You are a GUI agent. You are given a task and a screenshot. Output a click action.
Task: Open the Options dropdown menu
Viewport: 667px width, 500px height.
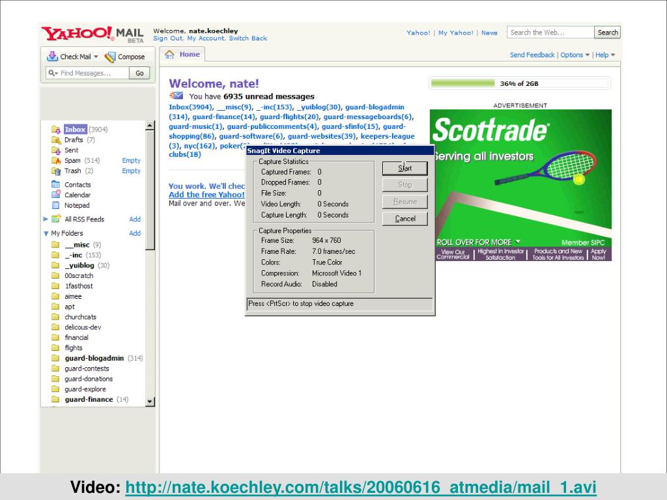coord(588,55)
